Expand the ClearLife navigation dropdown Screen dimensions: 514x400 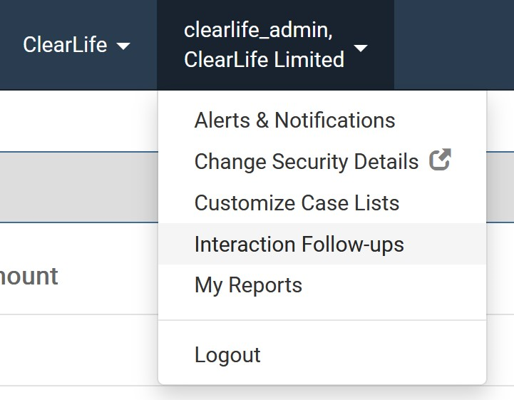coord(77,45)
